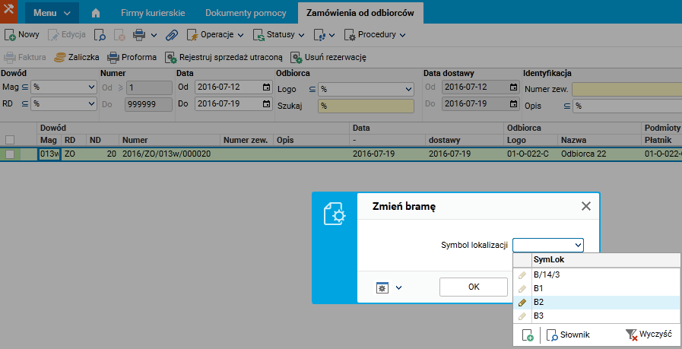Open the Symbol lokalizacji combo box
The width and height of the screenshot is (682, 349).
tap(548, 246)
